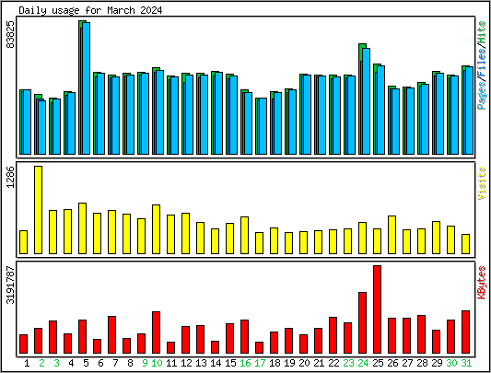Click the yellow visits bar for day 1
491x373 pixels.
point(23,242)
